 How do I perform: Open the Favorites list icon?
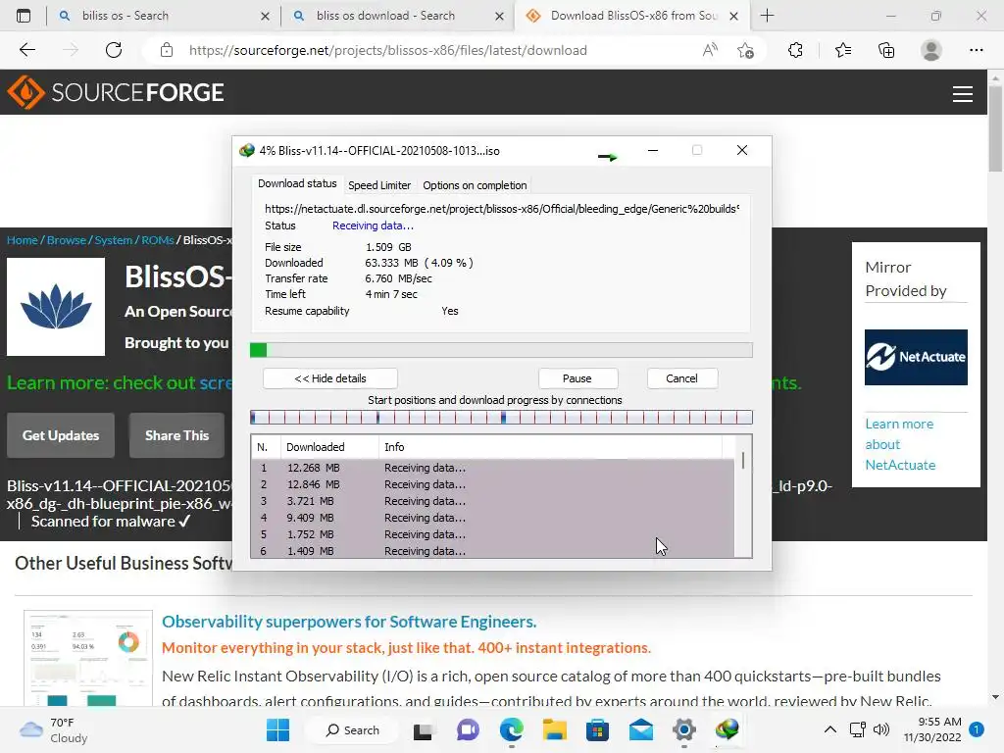click(842, 50)
